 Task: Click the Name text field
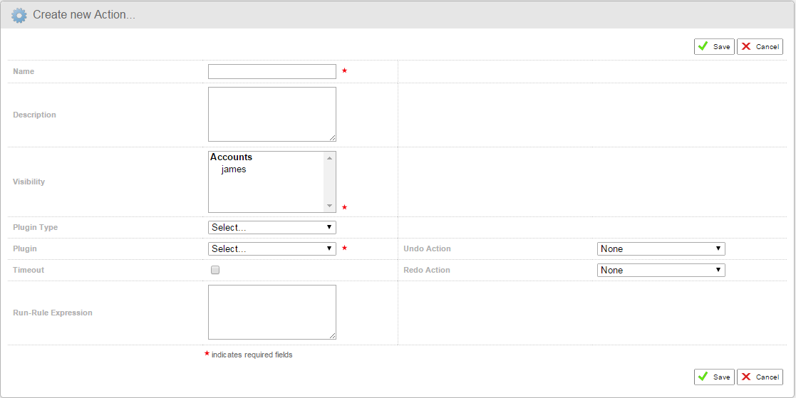coord(272,71)
